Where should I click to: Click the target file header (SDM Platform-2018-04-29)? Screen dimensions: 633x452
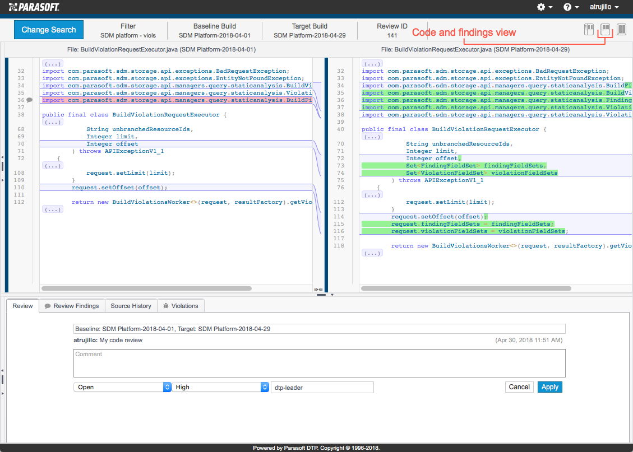coord(475,50)
